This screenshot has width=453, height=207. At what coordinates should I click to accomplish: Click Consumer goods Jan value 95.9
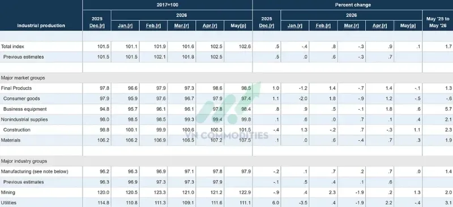pos(133,98)
